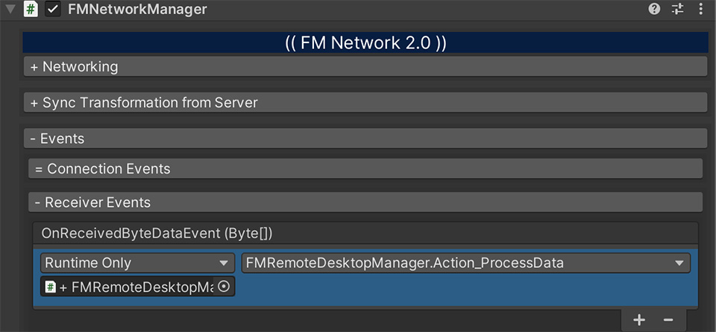The width and height of the screenshot is (716, 332).
Task: Click script icon in FMRemoteDesktopManager object field
Action: [51, 287]
